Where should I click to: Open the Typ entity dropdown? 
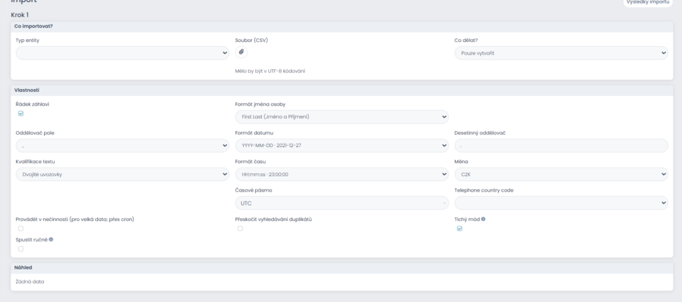[x=122, y=53]
